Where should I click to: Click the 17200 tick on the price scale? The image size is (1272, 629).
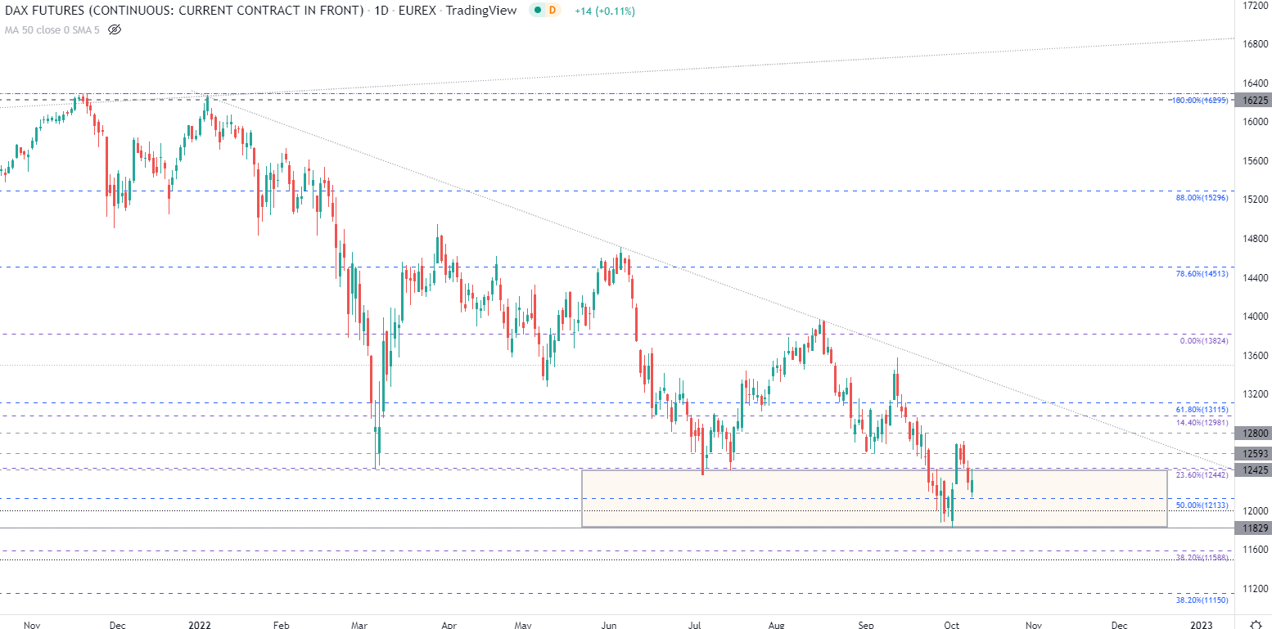pyautogui.click(x=1256, y=5)
